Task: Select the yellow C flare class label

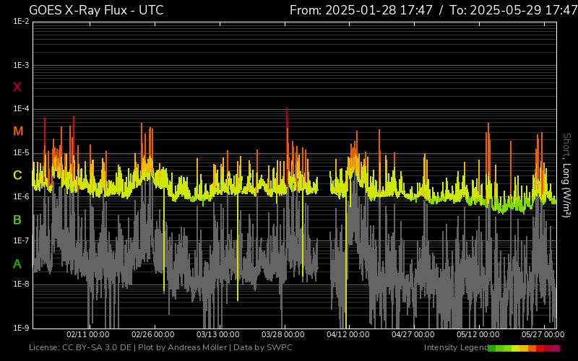Action: coord(17,175)
